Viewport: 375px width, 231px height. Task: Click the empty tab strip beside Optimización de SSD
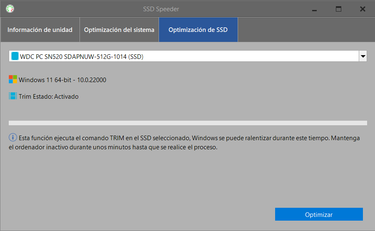(x=306, y=30)
